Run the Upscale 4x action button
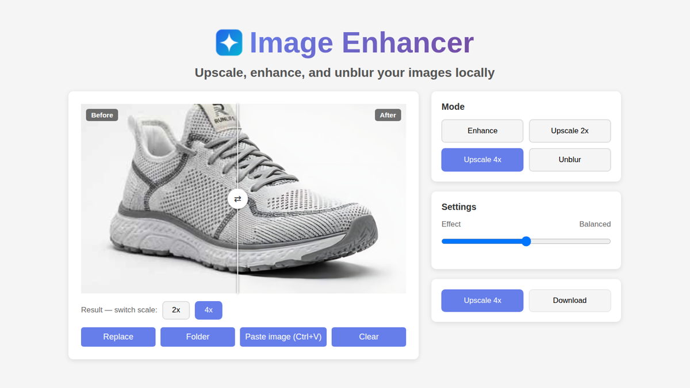 (482, 301)
